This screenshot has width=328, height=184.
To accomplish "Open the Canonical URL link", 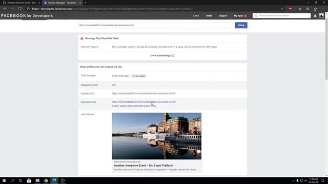I will [143, 102].
